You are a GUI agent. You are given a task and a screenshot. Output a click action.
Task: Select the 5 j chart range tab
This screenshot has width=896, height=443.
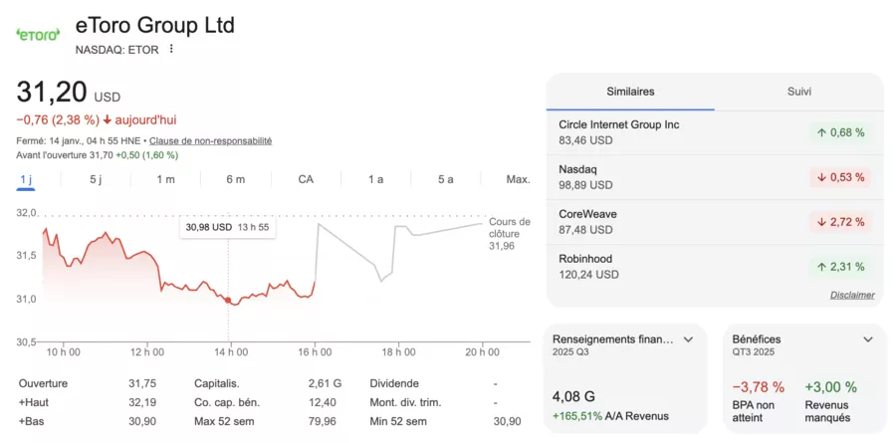tap(96, 179)
